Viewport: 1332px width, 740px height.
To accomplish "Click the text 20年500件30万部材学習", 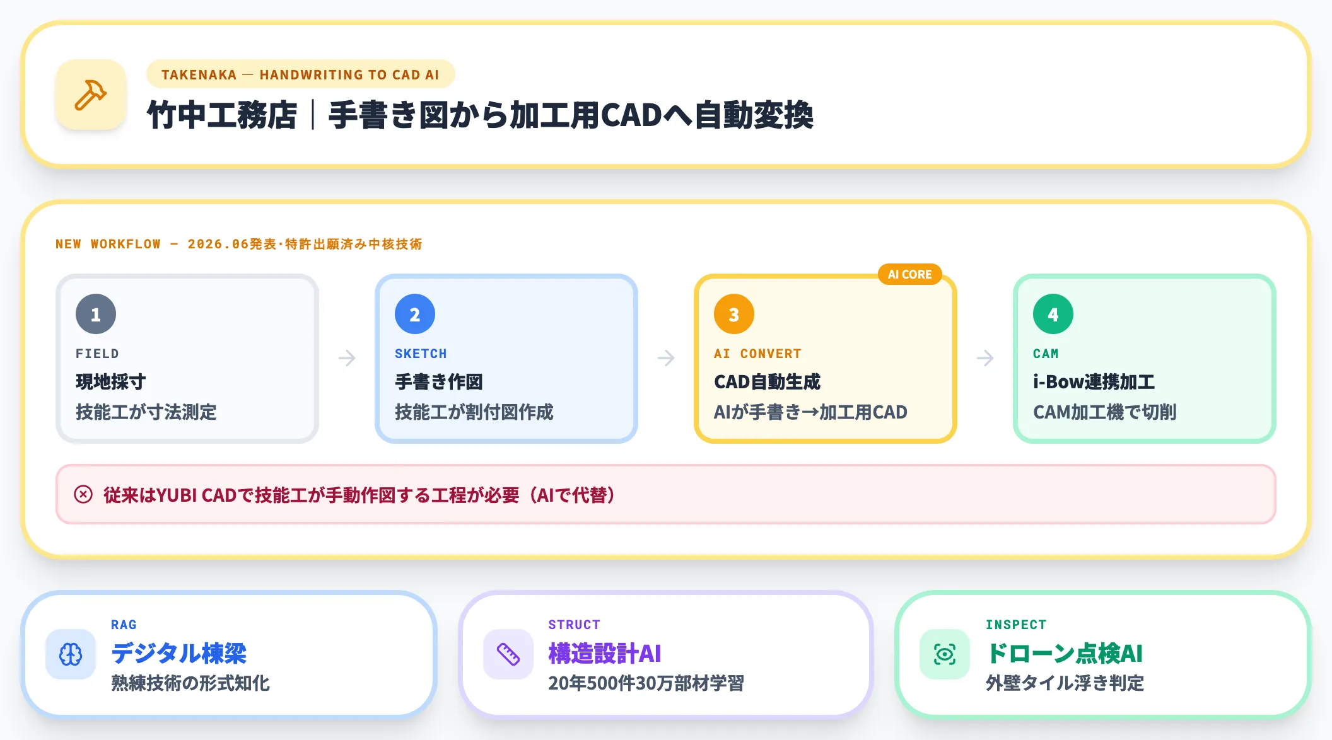I will [x=646, y=683].
